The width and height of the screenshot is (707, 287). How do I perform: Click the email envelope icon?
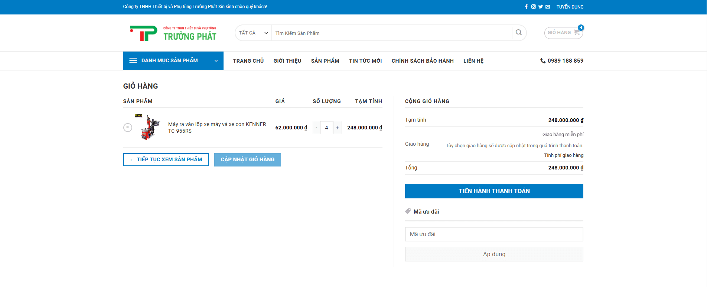[x=548, y=7]
